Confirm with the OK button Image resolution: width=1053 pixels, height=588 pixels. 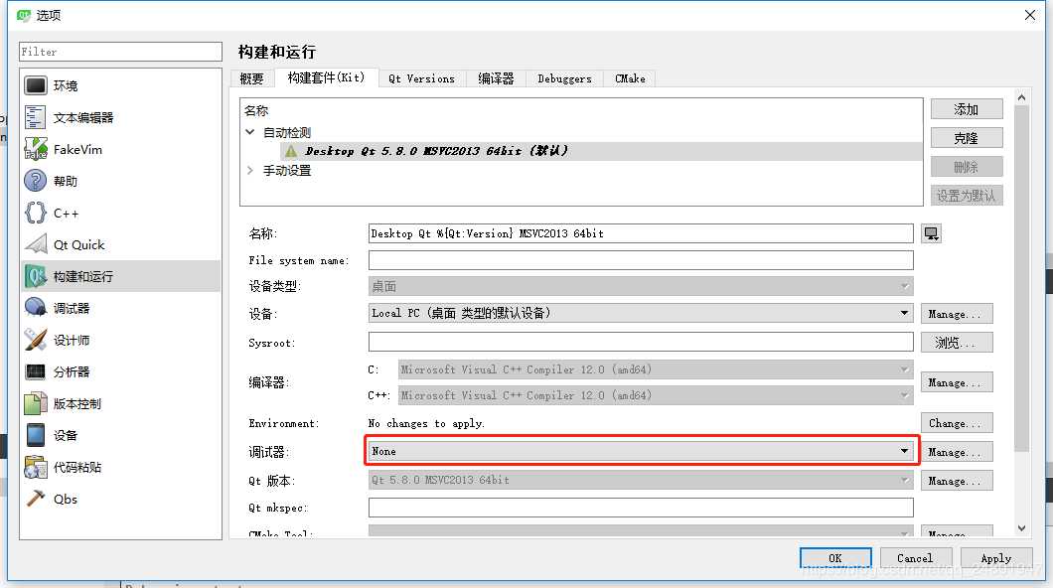835,558
